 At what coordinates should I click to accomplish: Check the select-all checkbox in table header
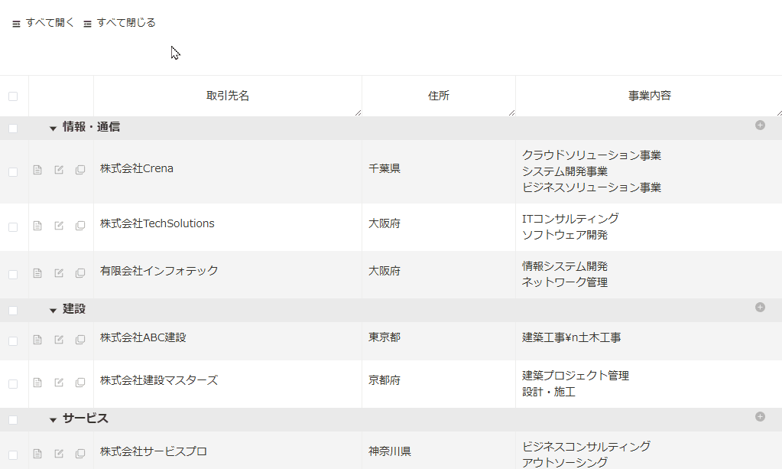point(13,96)
